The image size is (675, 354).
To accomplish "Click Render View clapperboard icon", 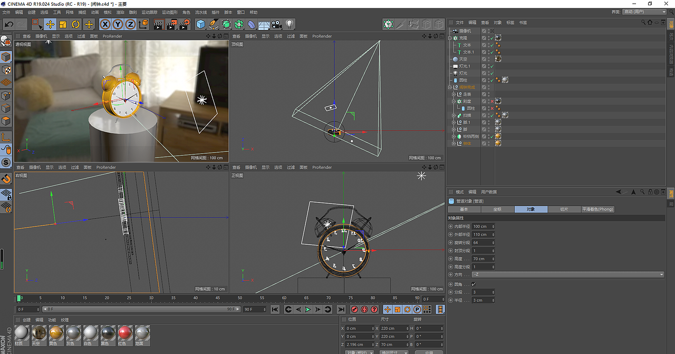I will pyautogui.click(x=158, y=24).
